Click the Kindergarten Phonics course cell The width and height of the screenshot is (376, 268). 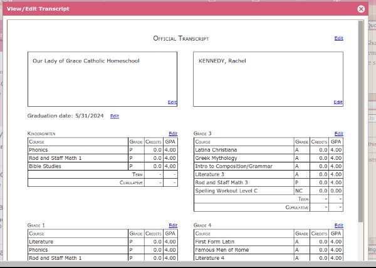(x=78, y=150)
